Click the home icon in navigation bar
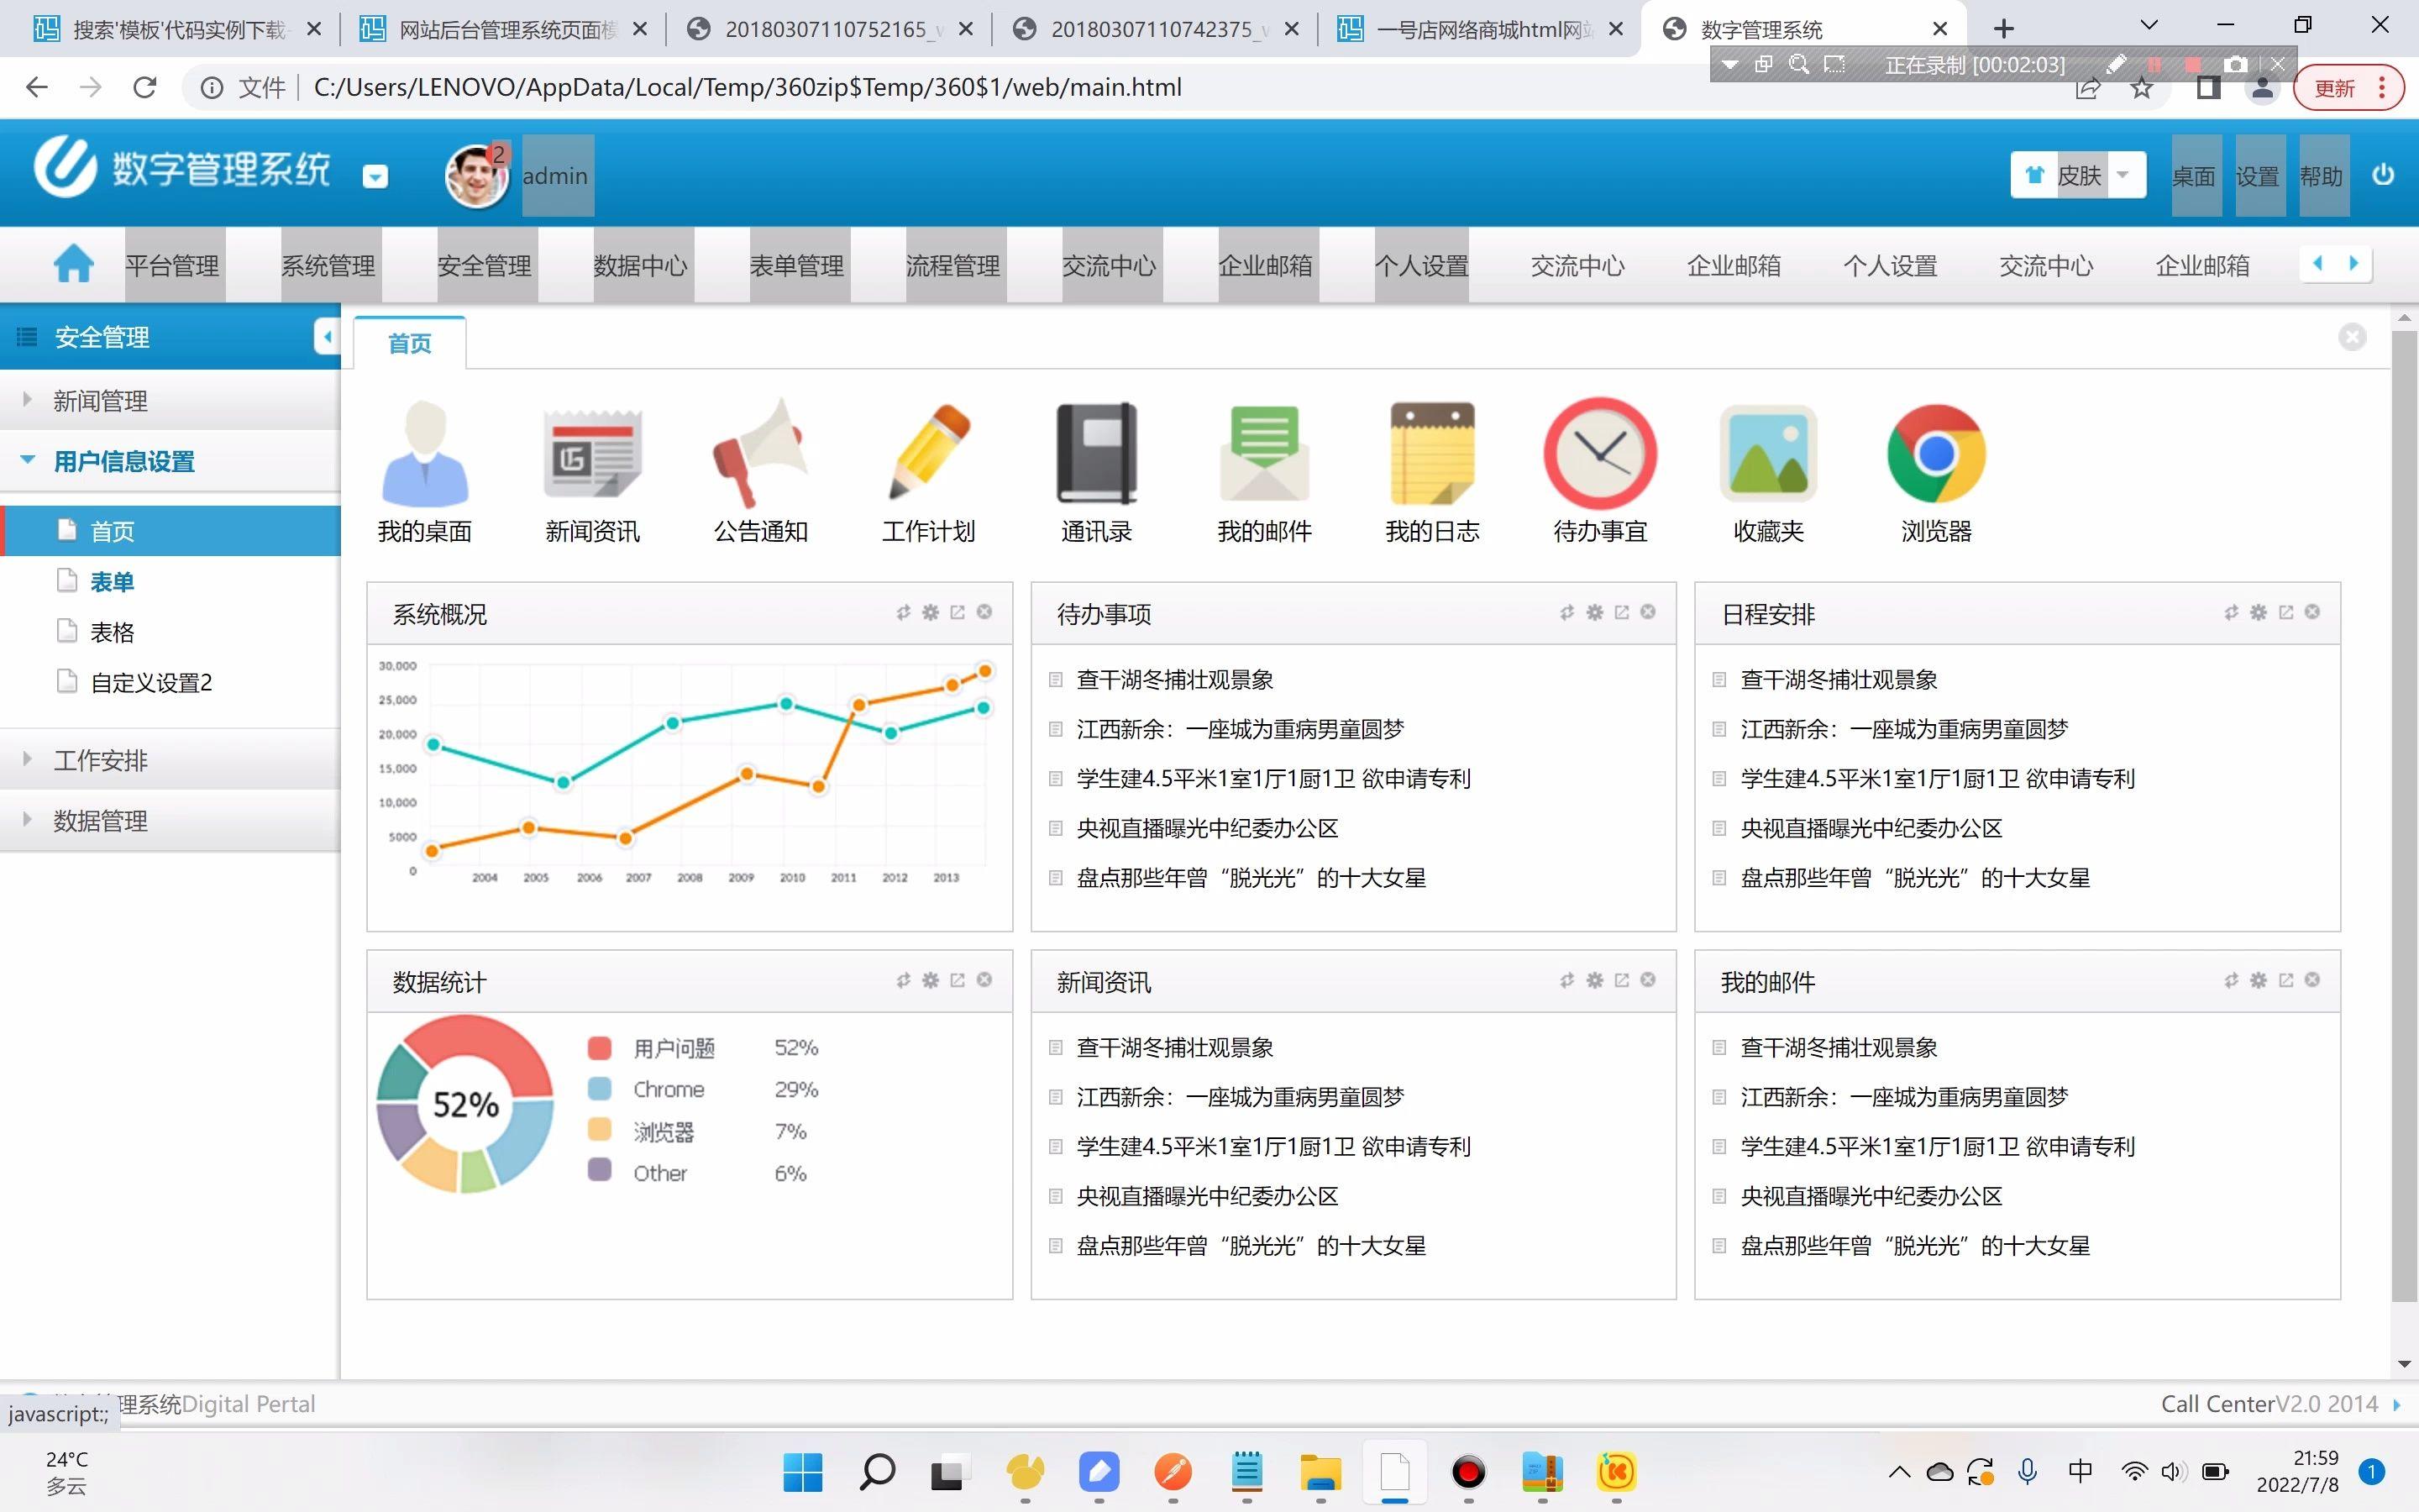 point(74,265)
